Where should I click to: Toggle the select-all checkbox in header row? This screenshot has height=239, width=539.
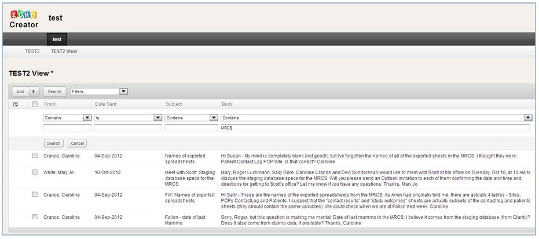[35, 104]
